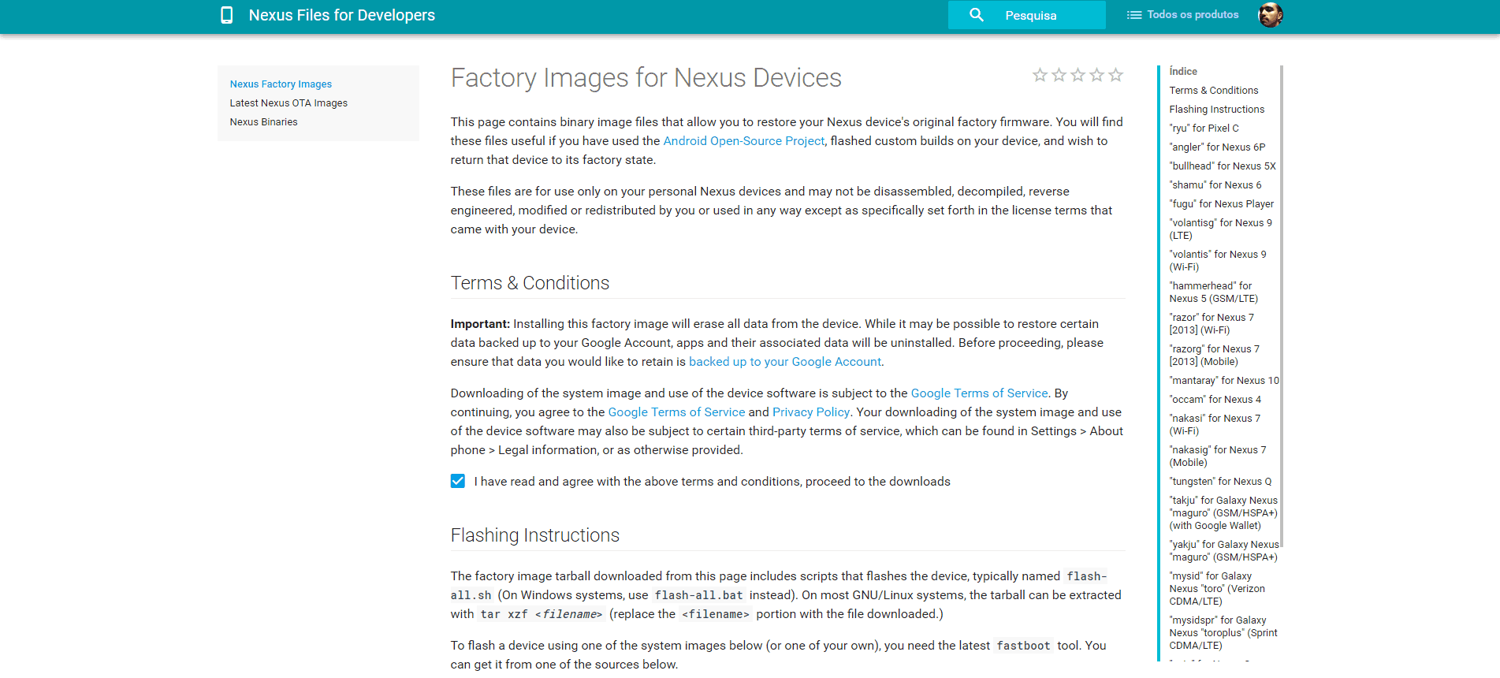
Task: Open Nexus Binaries page
Action: [263, 122]
